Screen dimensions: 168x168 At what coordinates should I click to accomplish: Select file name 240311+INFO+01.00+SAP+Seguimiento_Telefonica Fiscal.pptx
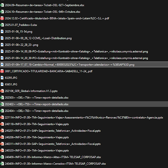(53, 144)
